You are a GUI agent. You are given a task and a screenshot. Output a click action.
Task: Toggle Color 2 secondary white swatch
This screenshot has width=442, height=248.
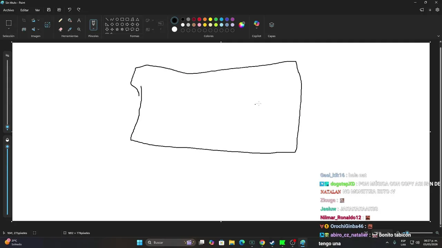point(174,30)
